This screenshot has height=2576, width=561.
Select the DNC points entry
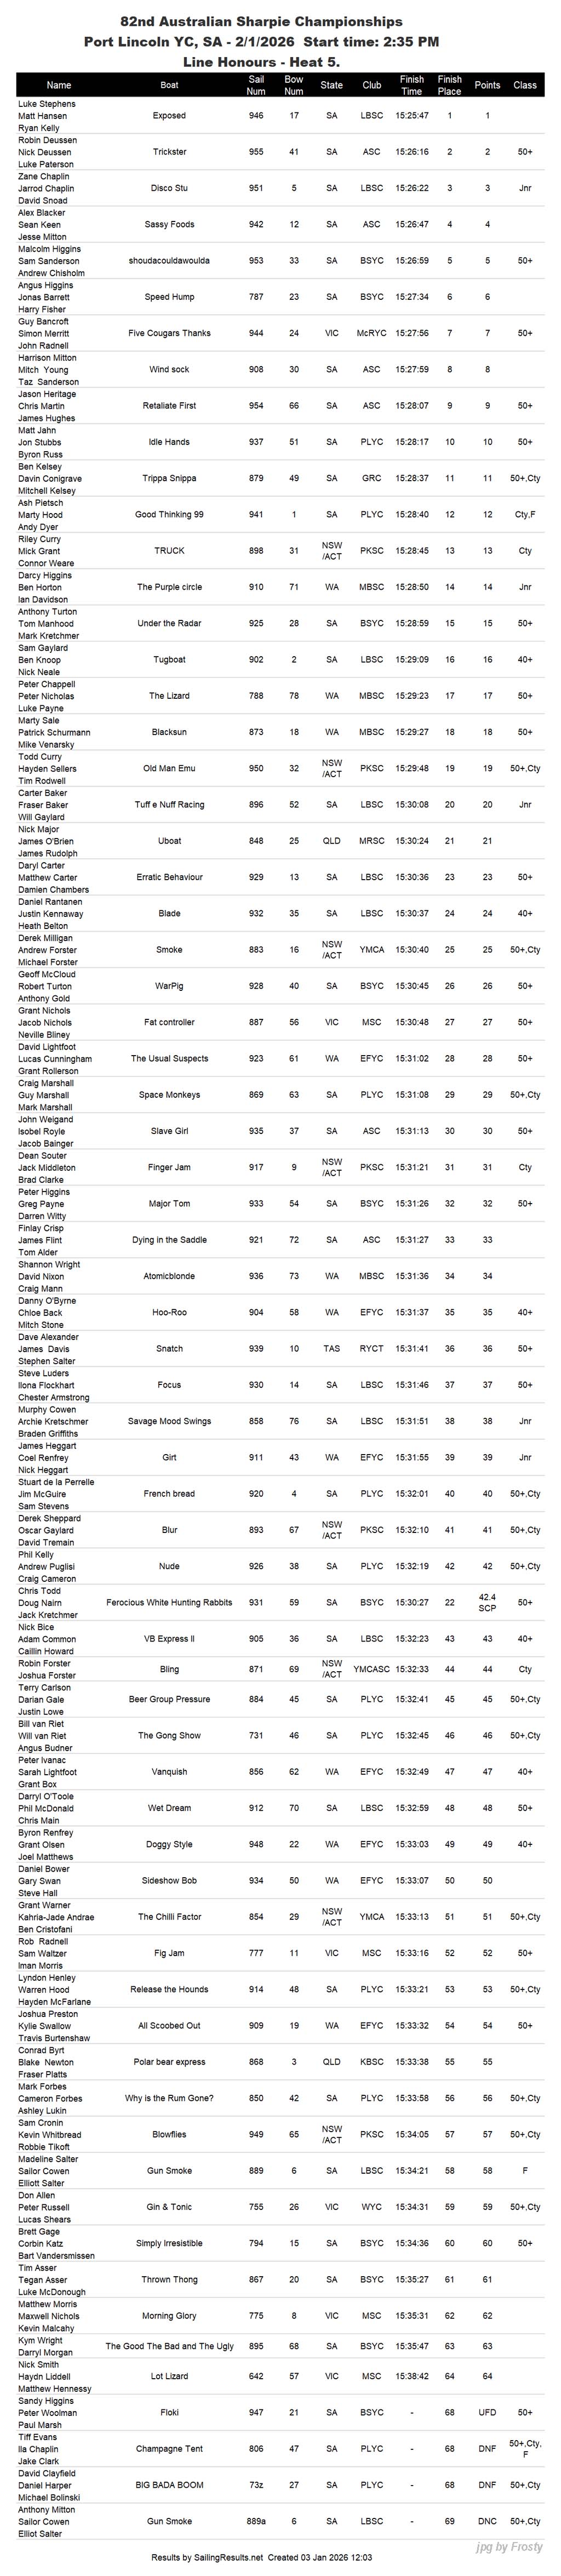click(x=487, y=2521)
